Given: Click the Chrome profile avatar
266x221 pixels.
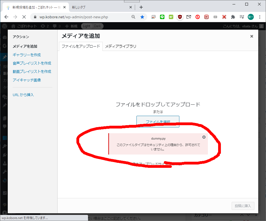Looking at the screenshot, I should [251, 17].
